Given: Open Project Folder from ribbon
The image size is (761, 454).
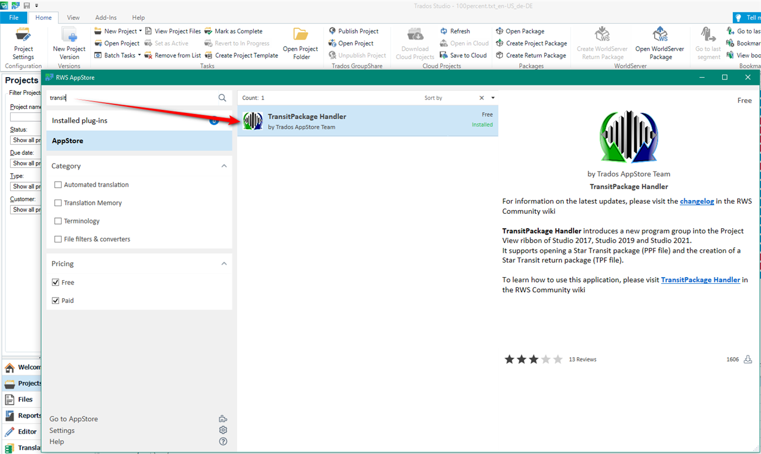Looking at the screenshot, I should tap(300, 44).
